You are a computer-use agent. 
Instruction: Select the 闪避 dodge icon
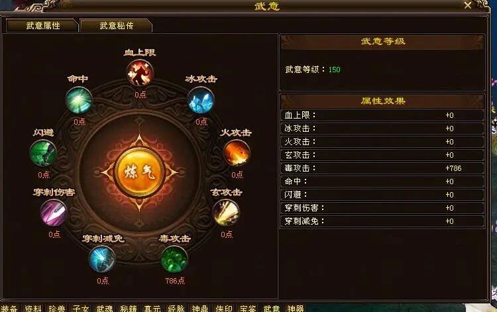click(x=43, y=153)
